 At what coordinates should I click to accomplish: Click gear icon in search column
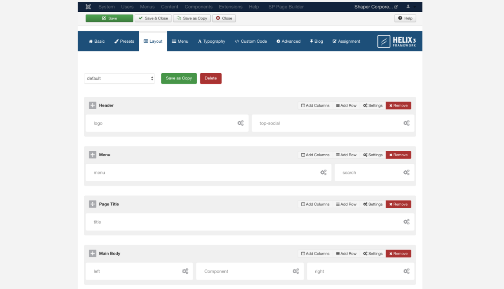[406, 172]
